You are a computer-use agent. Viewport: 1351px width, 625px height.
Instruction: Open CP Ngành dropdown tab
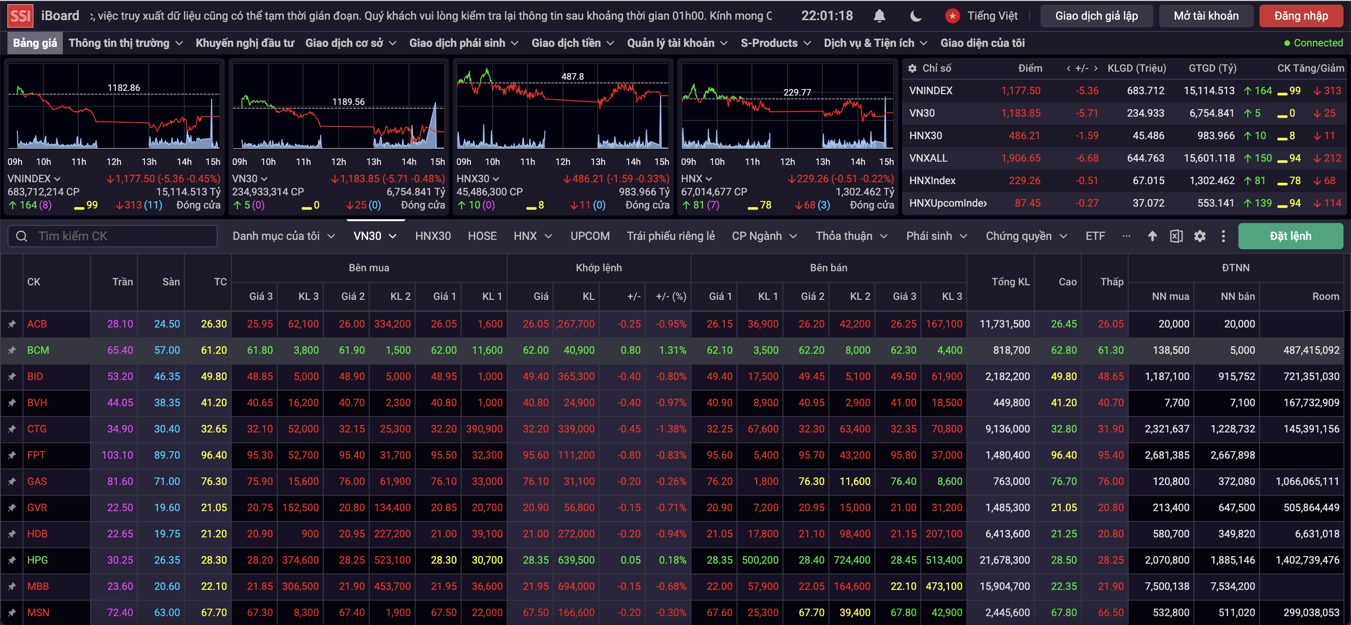pos(764,236)
